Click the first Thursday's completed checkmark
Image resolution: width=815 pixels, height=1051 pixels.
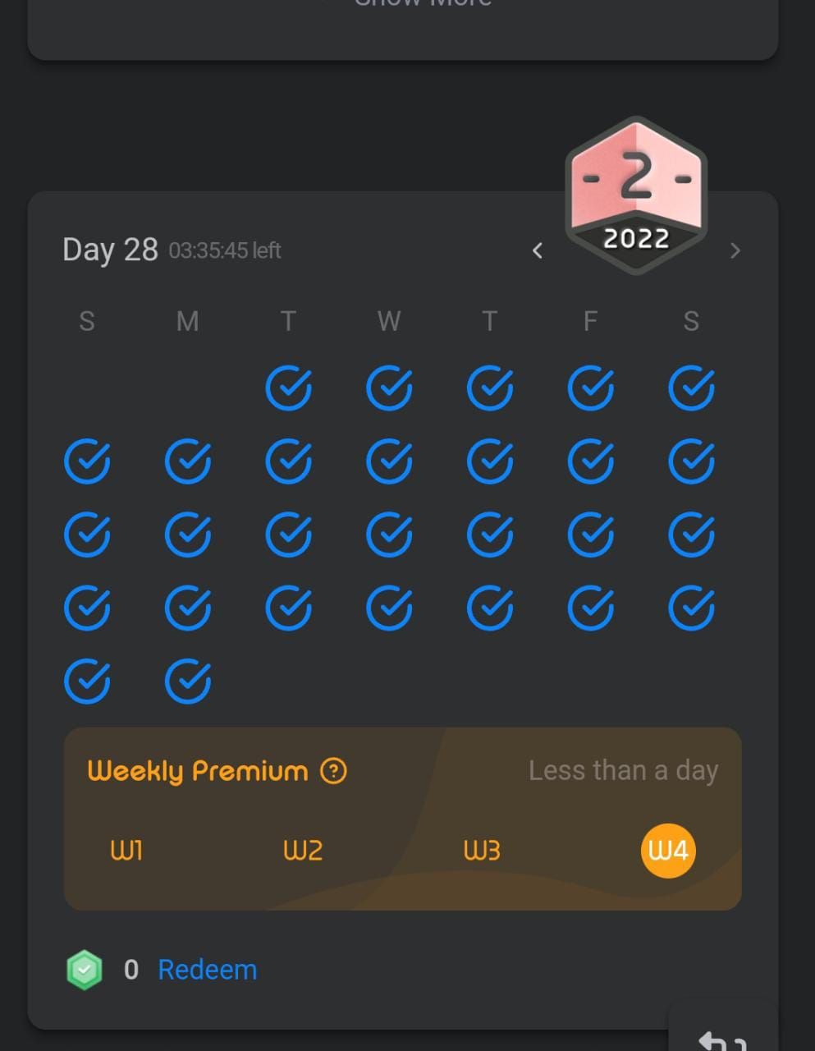tap(490, 388)
